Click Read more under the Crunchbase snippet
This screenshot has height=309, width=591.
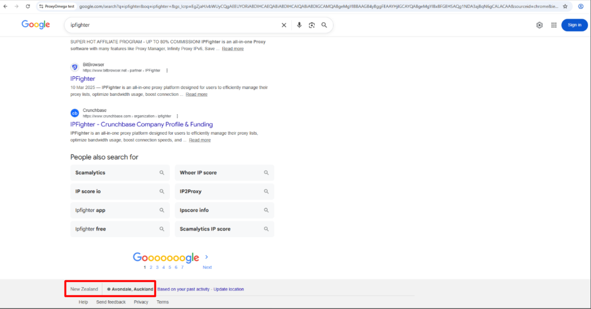click(x=200, y=140)
